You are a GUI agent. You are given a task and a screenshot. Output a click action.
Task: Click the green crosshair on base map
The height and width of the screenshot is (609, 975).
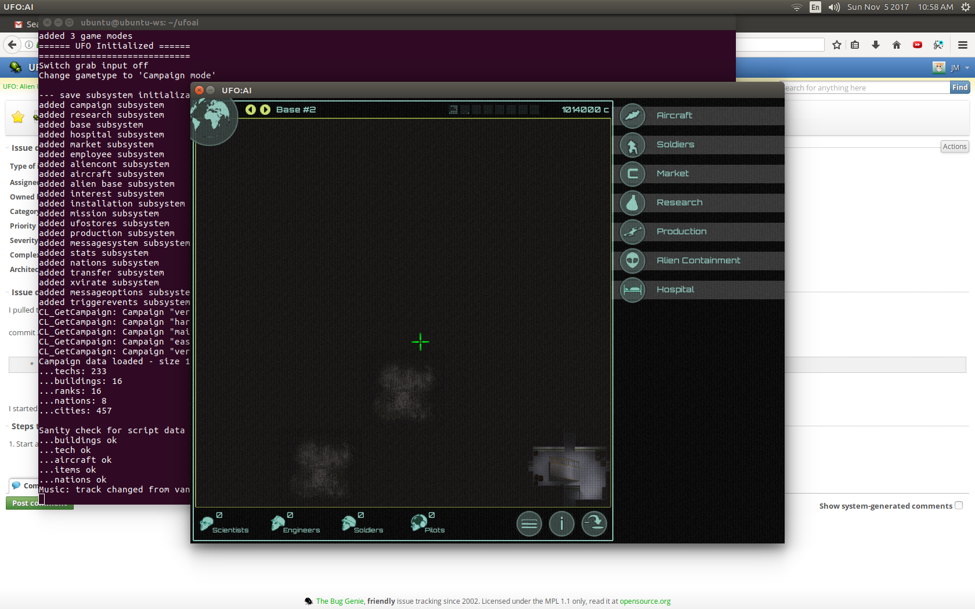click(420, 342)
